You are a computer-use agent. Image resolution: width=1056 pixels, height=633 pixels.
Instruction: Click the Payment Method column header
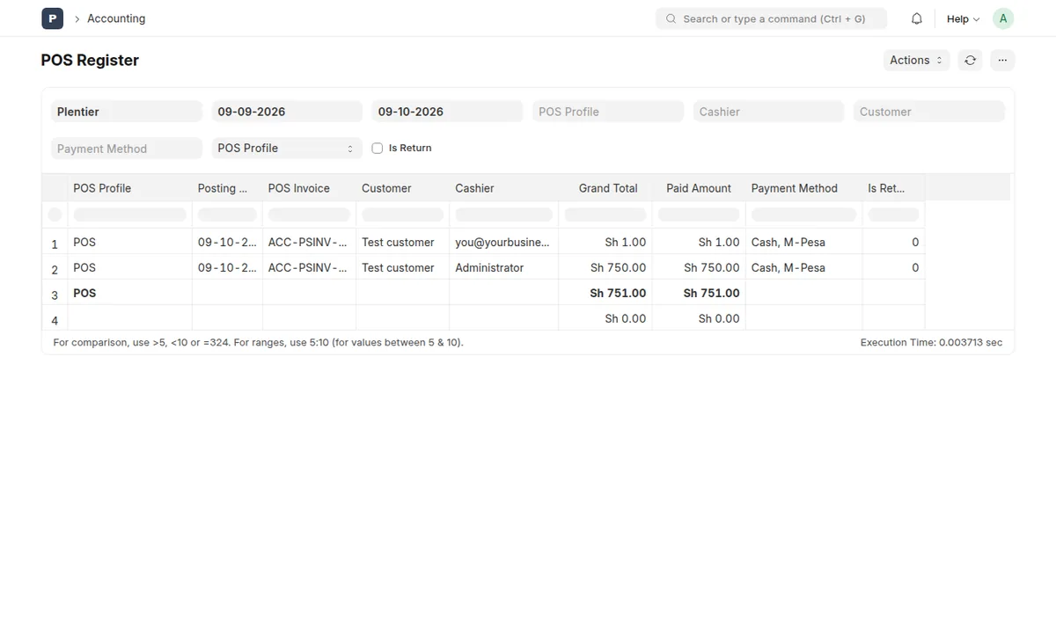coord(803,188)
